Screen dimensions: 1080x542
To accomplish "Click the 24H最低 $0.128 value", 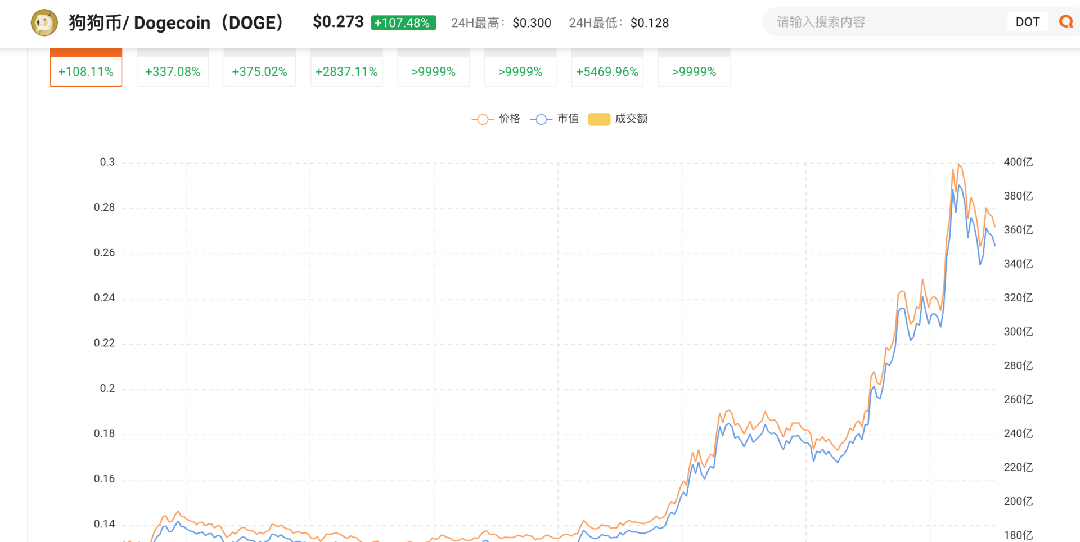I will pyautogui.click(x=650, y=22).
